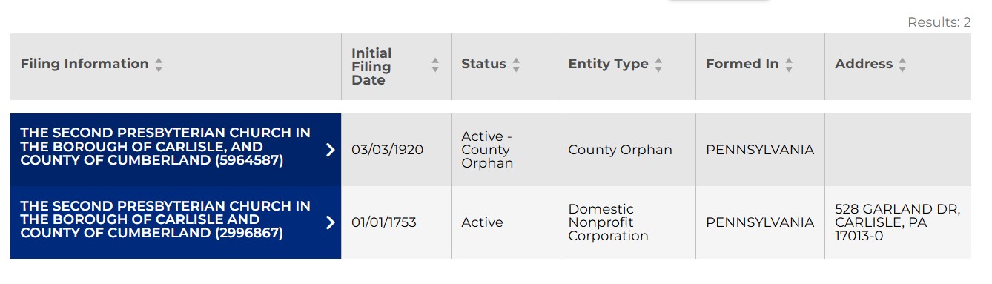Open the Second Presbyterian Church (2996867) record
The height and width of the screenshot is (284, 992).
click(x=165, y=219)
